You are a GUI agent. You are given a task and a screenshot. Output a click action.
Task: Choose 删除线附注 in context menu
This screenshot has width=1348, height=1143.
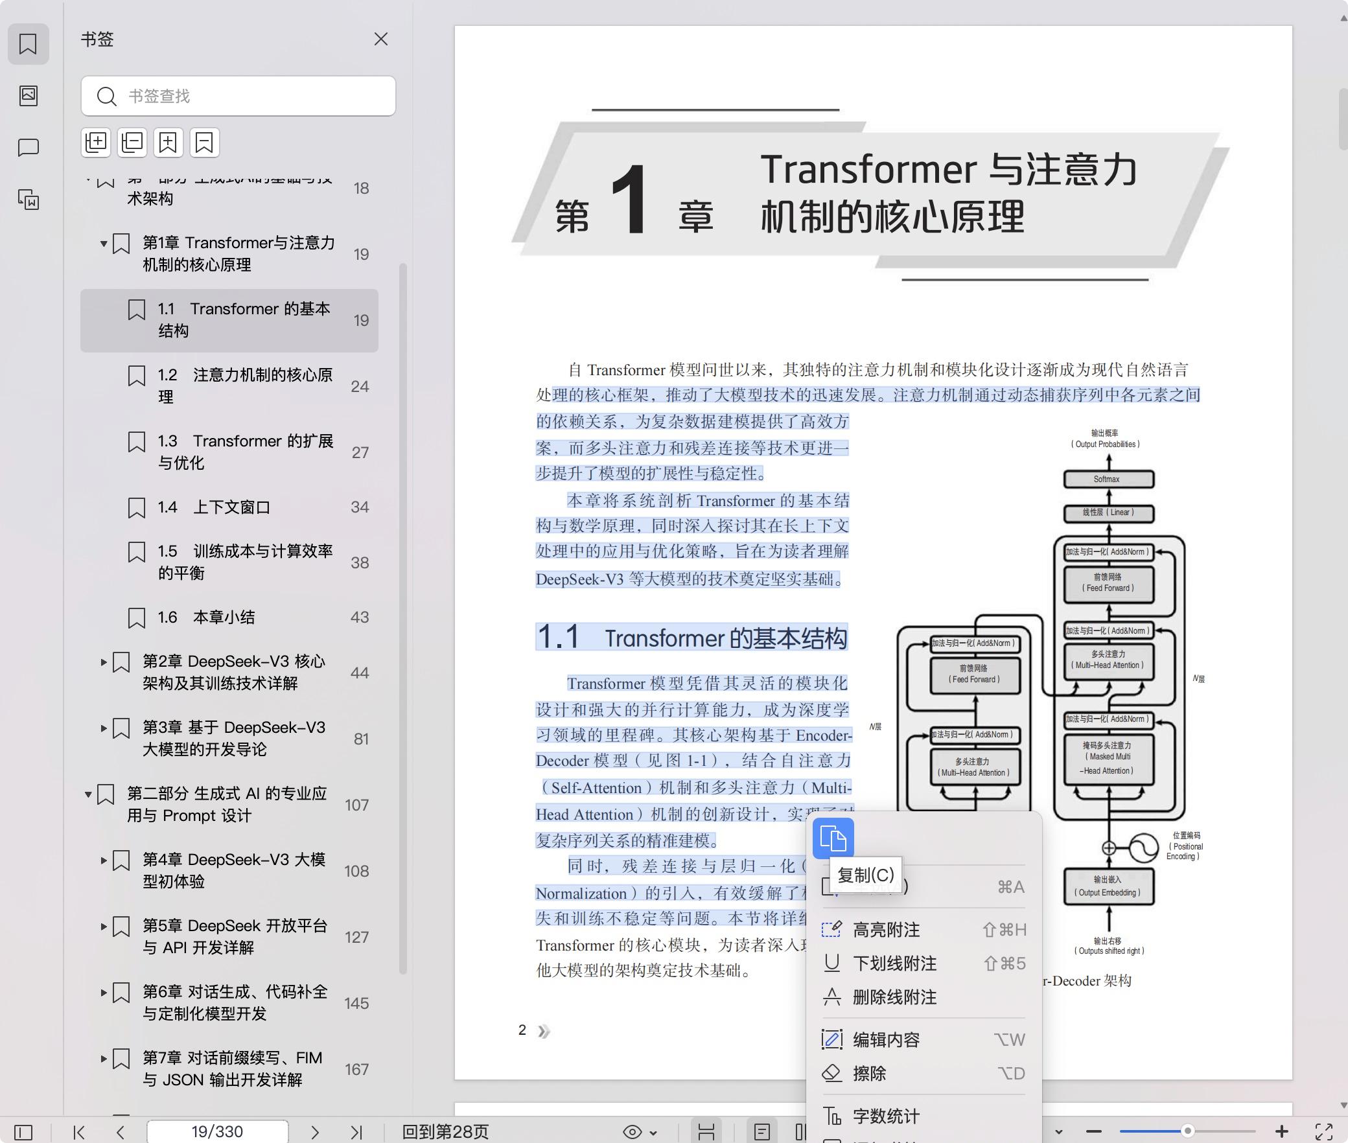click(x=894, y=997)
